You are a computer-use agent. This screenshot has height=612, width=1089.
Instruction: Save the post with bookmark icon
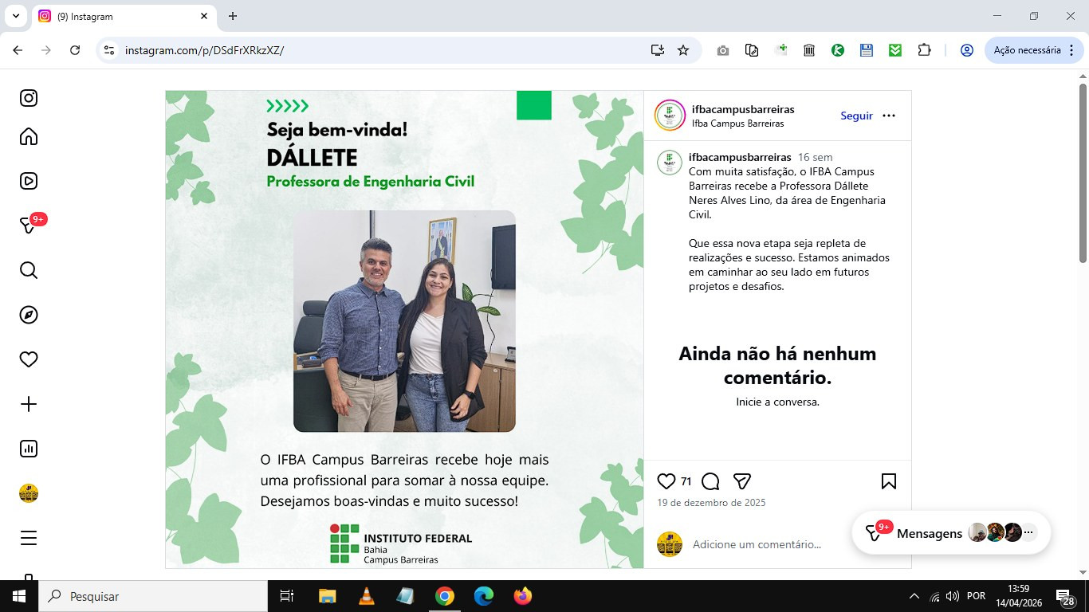pyautogui.click(x=889, y=481)
